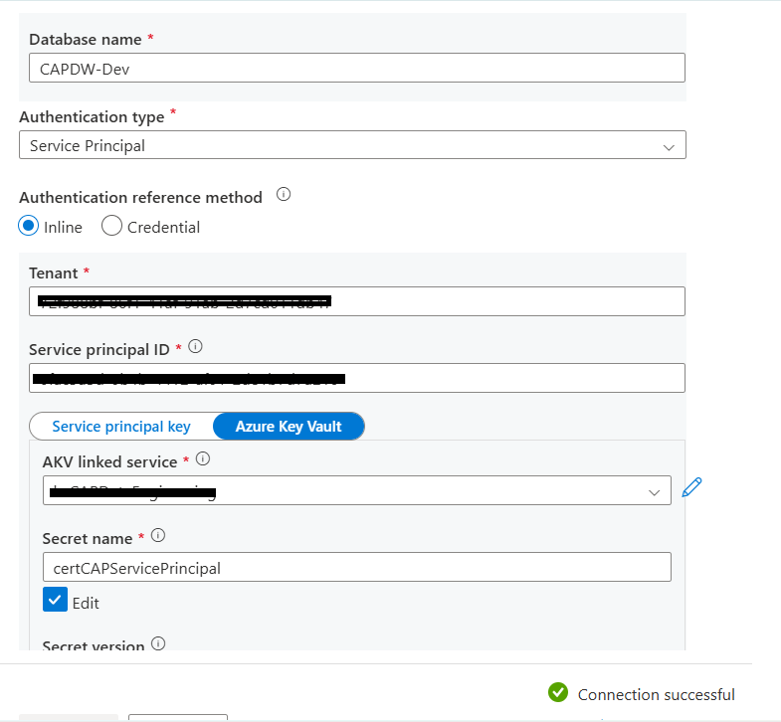Select the Azure Key Vault tab
781x722 pixels.
pos(289,427)
